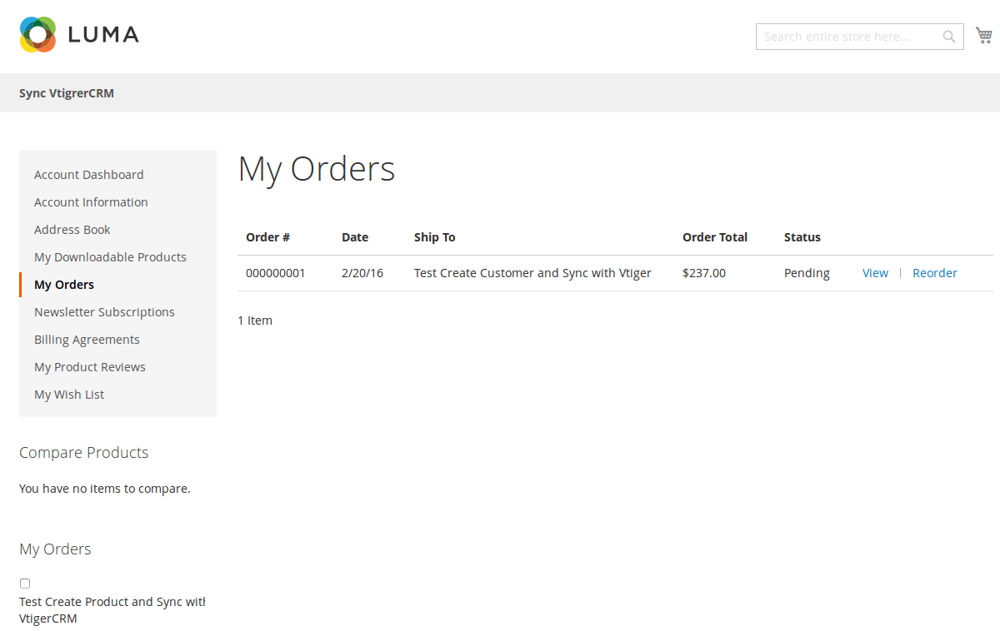Click the Luma logo icon
Screen dimensions: 1000x631
37,34
